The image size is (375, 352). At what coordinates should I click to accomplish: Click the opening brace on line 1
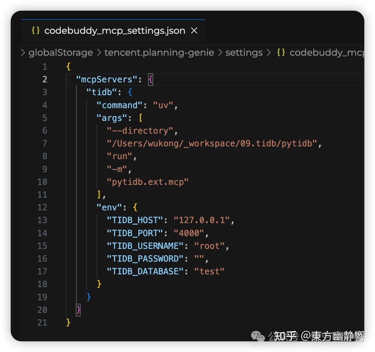coord(68,66)
